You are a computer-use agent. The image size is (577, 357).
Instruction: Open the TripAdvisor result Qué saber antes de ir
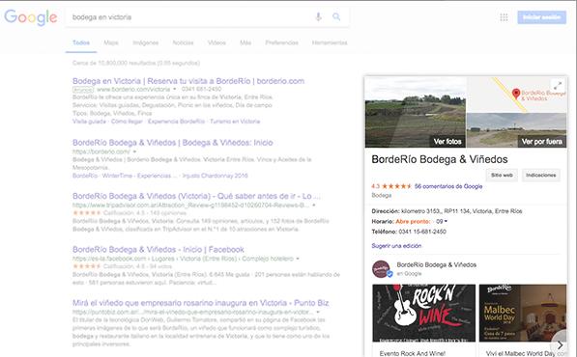196,196
